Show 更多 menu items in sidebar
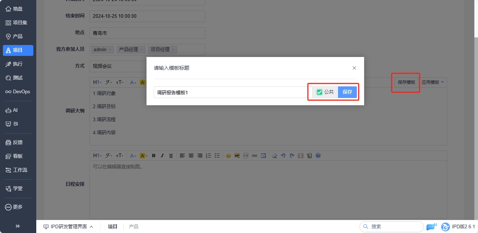This screenshot has height=233, width=478. tap(18, 207)
